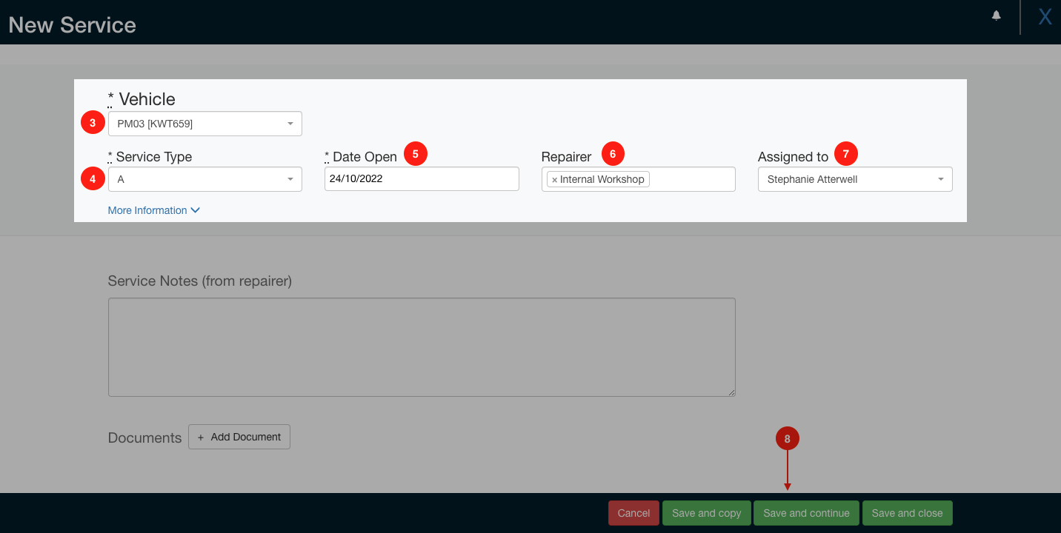Open the Assigned to dropdown
Image resolution: width=1061 pixels, height=533 pixels.
click(855, 179)
